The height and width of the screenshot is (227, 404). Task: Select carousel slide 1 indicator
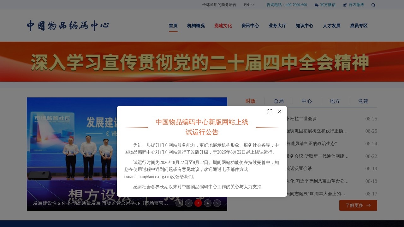tap(179, 203)
